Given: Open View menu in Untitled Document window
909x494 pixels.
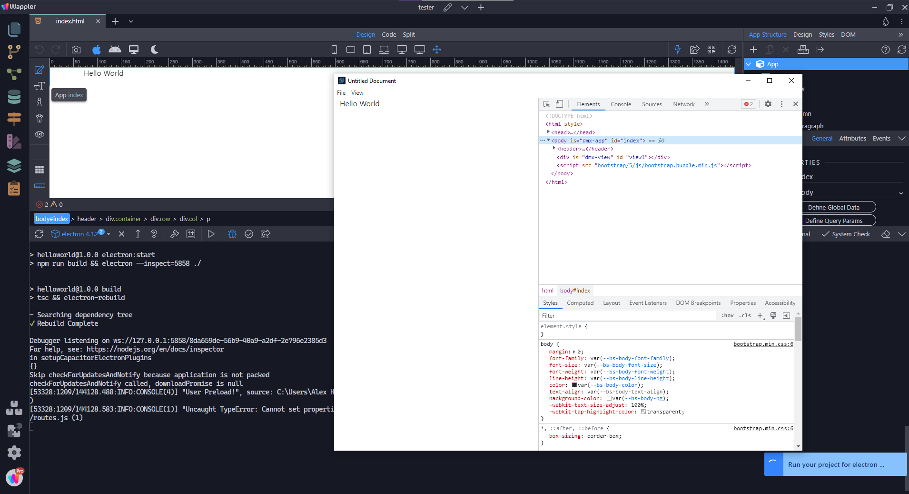Looking at the screenshot, I should pyautogui.click(x=357, y=93).
